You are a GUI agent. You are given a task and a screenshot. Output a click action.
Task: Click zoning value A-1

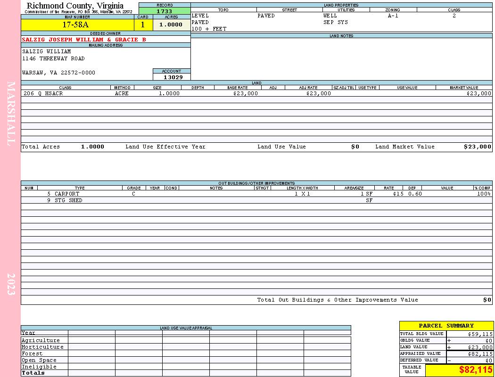click(x=393, y=16)
